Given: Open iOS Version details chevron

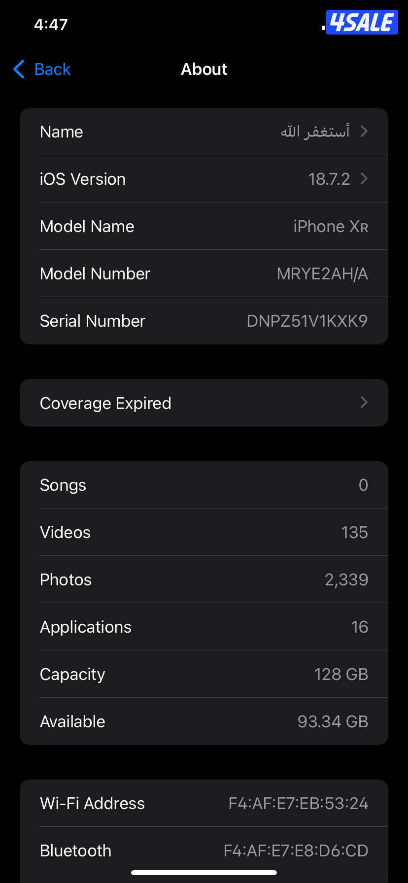Looking at the screenshot, I should point(364,178).
